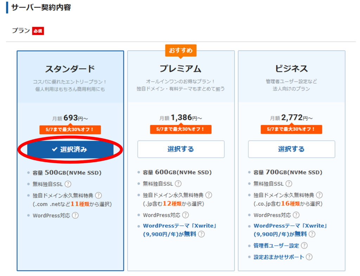The height and width of the screenshot is (276, 360).
Task: Click help icon beside Business plan 無料独自SSL
Action: [x=289, y=184]
